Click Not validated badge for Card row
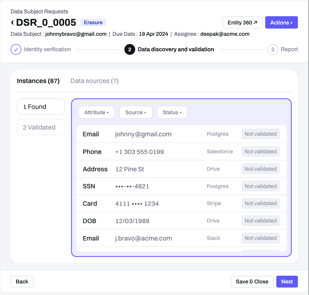Screen dimensions: 309x295 point(261,203)
